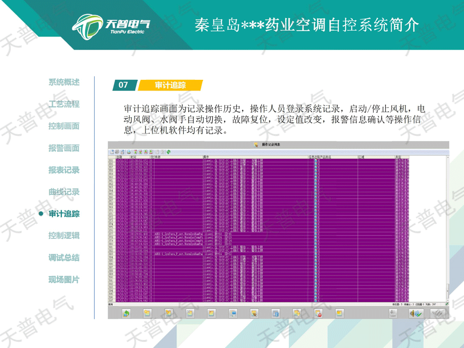This screenshot has width=464, height=348.
Task: Click the 07 section number badge
Action: pyautogui.click(x=124, y=85)
